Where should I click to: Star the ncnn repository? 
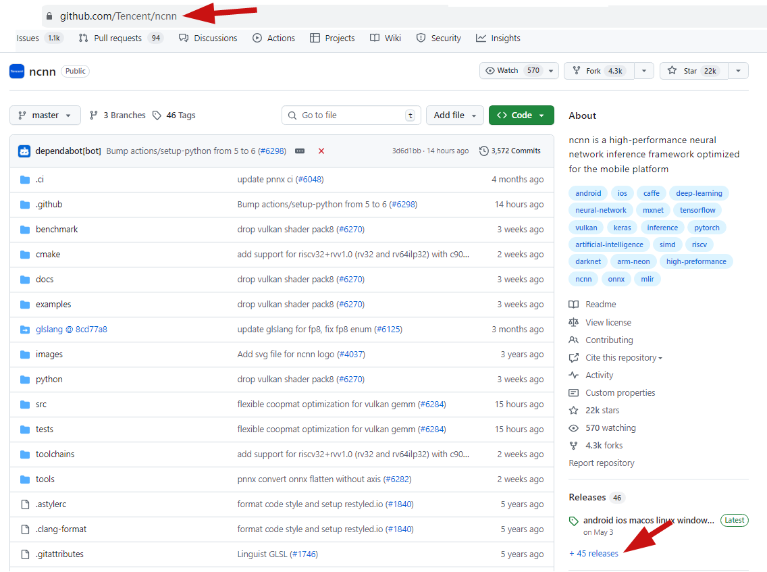click(693, 71)
